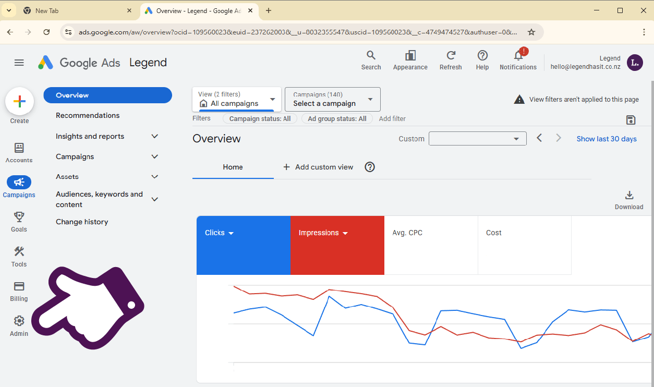Click the Search magnifier icon
Screen dimensions: 654x387
pos(371,55)
